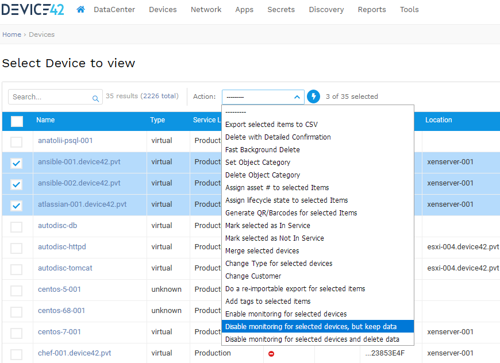The width and height of the screenshot is (500, 363).
Task: Open the Reports menu
Action: pos(371,9)
